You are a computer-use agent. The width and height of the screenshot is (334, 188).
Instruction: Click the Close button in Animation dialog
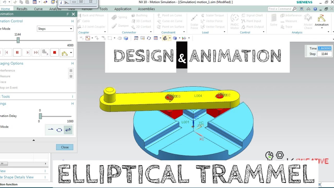65,147
